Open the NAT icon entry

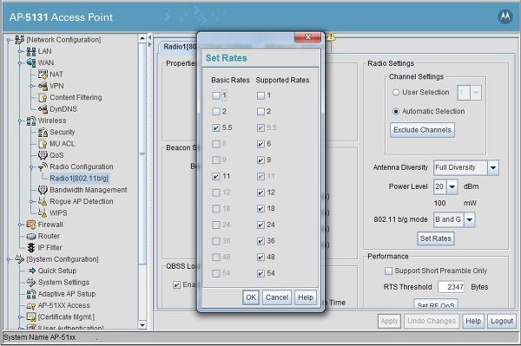pyautogui.click(x=43, y=75)
